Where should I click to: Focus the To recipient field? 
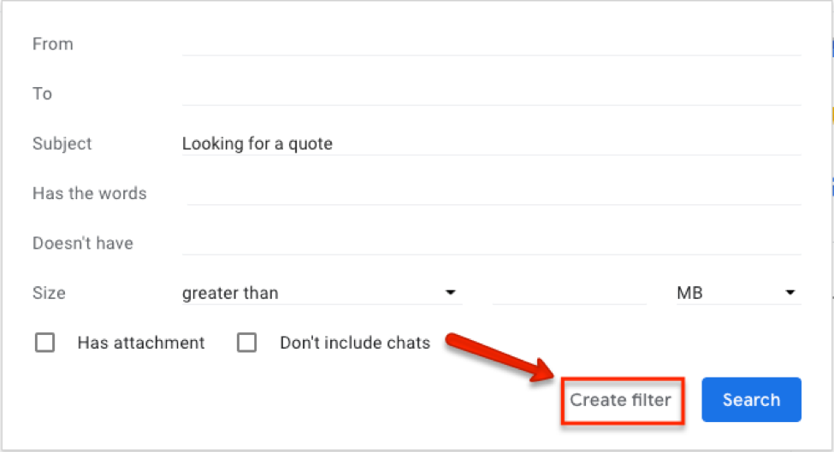tap(491, 93)
